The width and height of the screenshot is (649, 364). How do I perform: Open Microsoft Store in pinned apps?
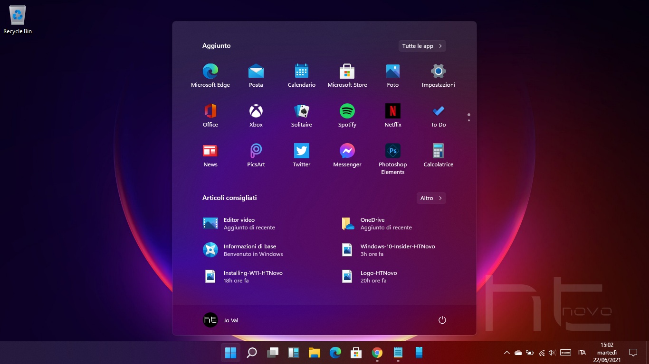point(347,76)
